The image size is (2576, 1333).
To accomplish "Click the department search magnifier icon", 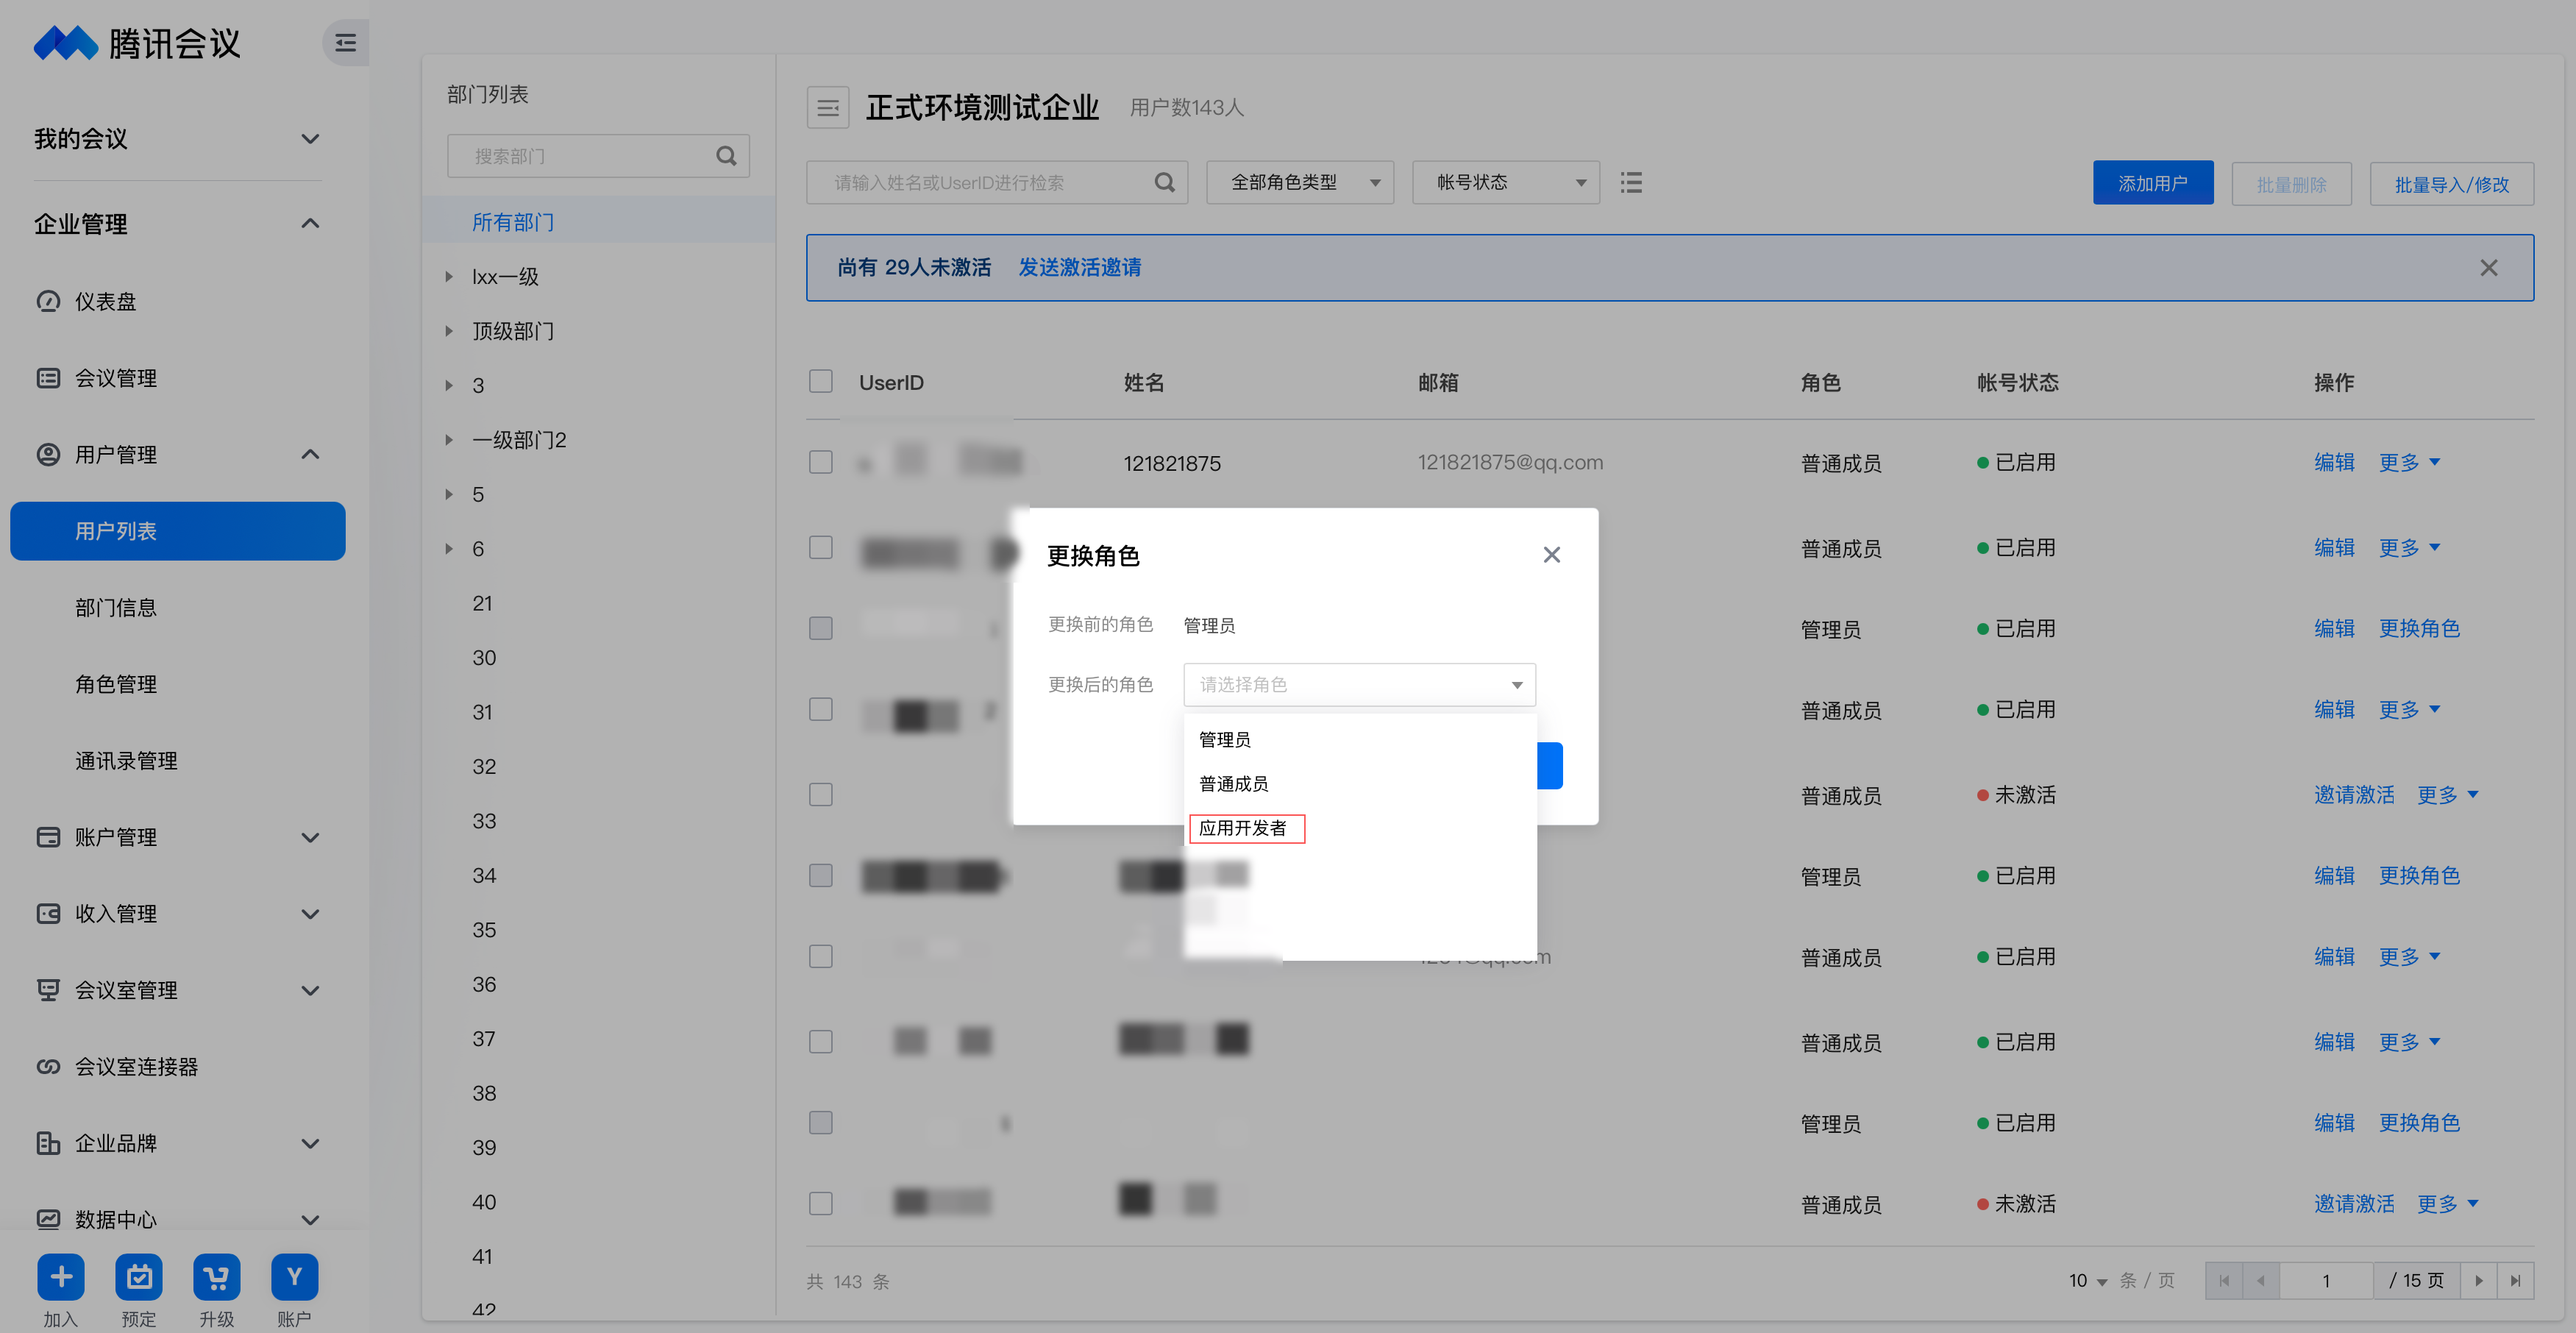I will [x=726, y=156].
